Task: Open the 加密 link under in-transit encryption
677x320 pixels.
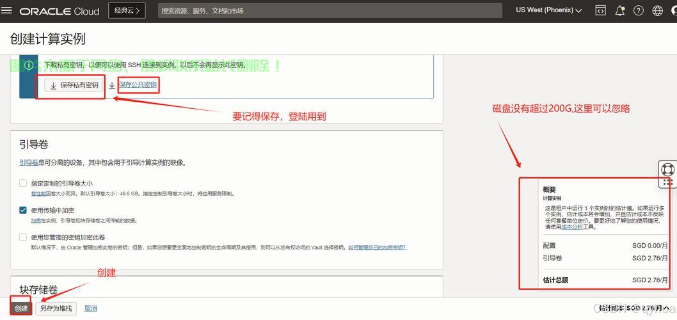Action: 36,221
